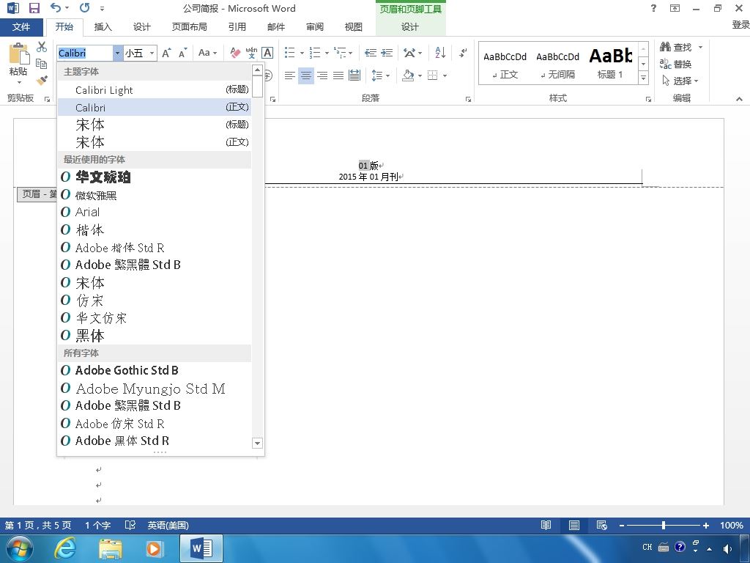
Task: Clear all formatting eraser icon
Action: (235, 53)
